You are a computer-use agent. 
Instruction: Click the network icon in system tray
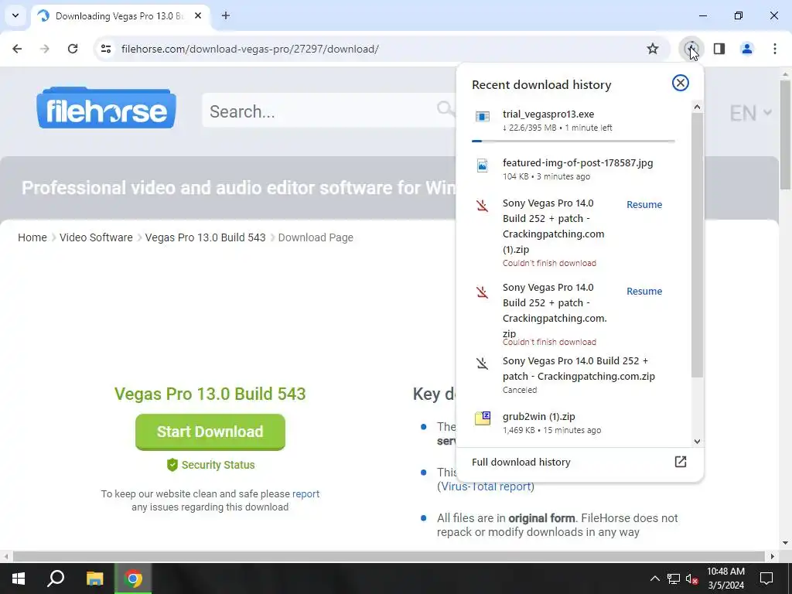click(674, 579)
